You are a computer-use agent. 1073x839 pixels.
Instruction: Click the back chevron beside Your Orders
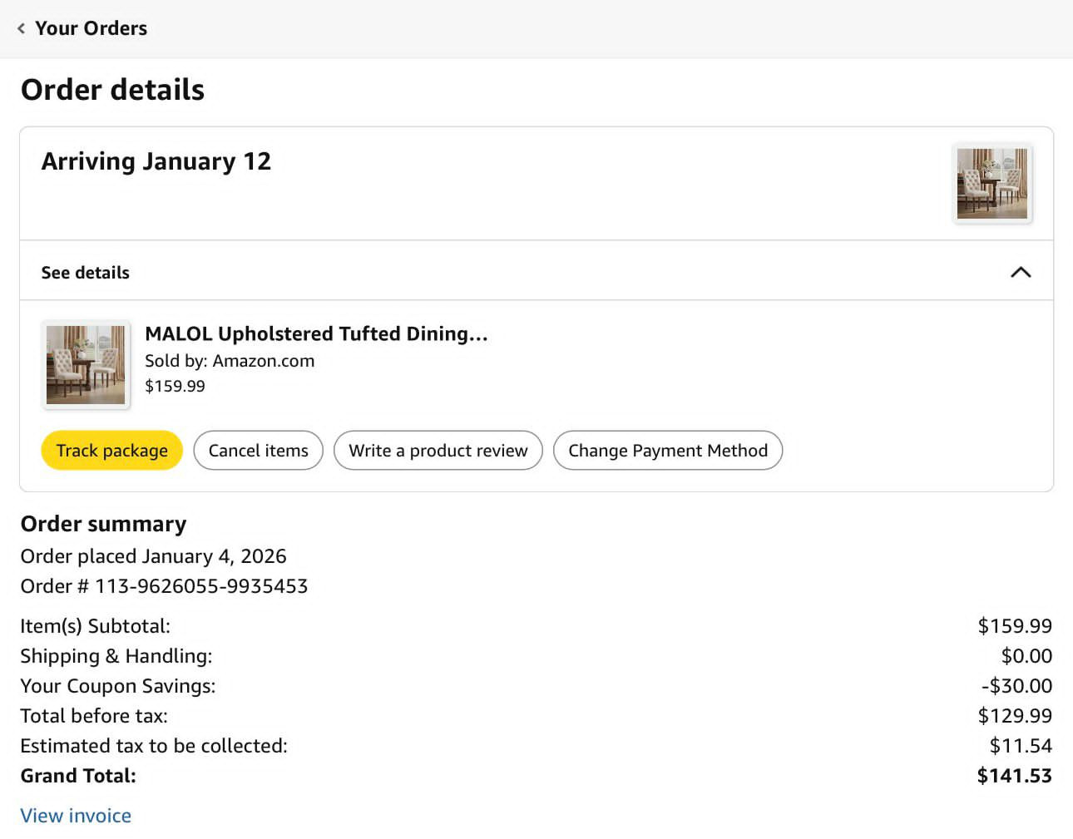pyautogui.click(x=22, y=28)
